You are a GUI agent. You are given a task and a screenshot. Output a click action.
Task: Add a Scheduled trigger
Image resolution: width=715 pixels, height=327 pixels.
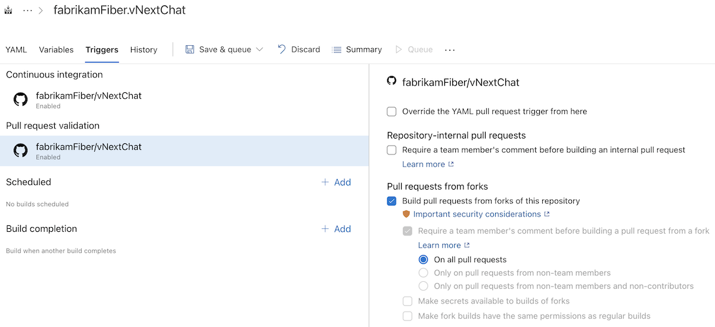[336, 182]
